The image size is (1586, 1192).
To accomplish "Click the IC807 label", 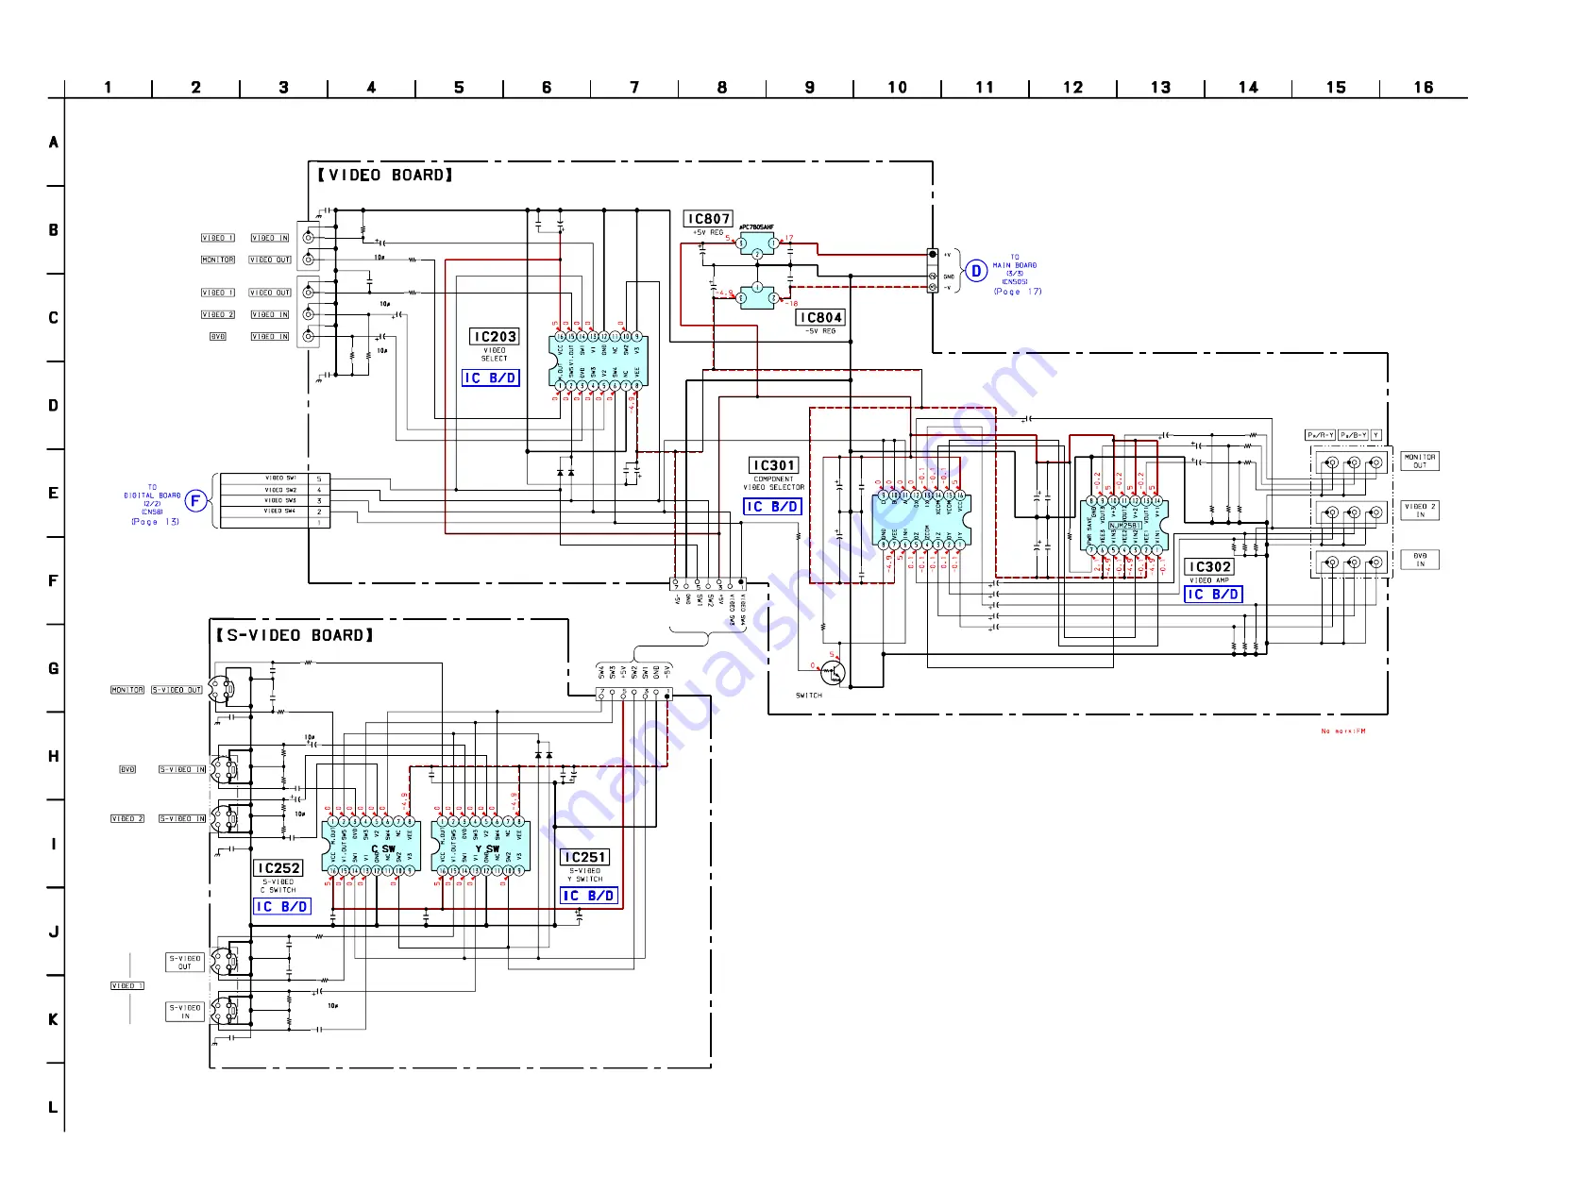I will [708, 219].
